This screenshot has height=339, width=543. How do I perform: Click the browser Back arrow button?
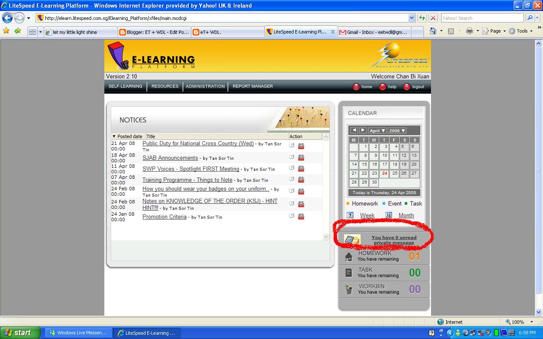click(7, 18)
